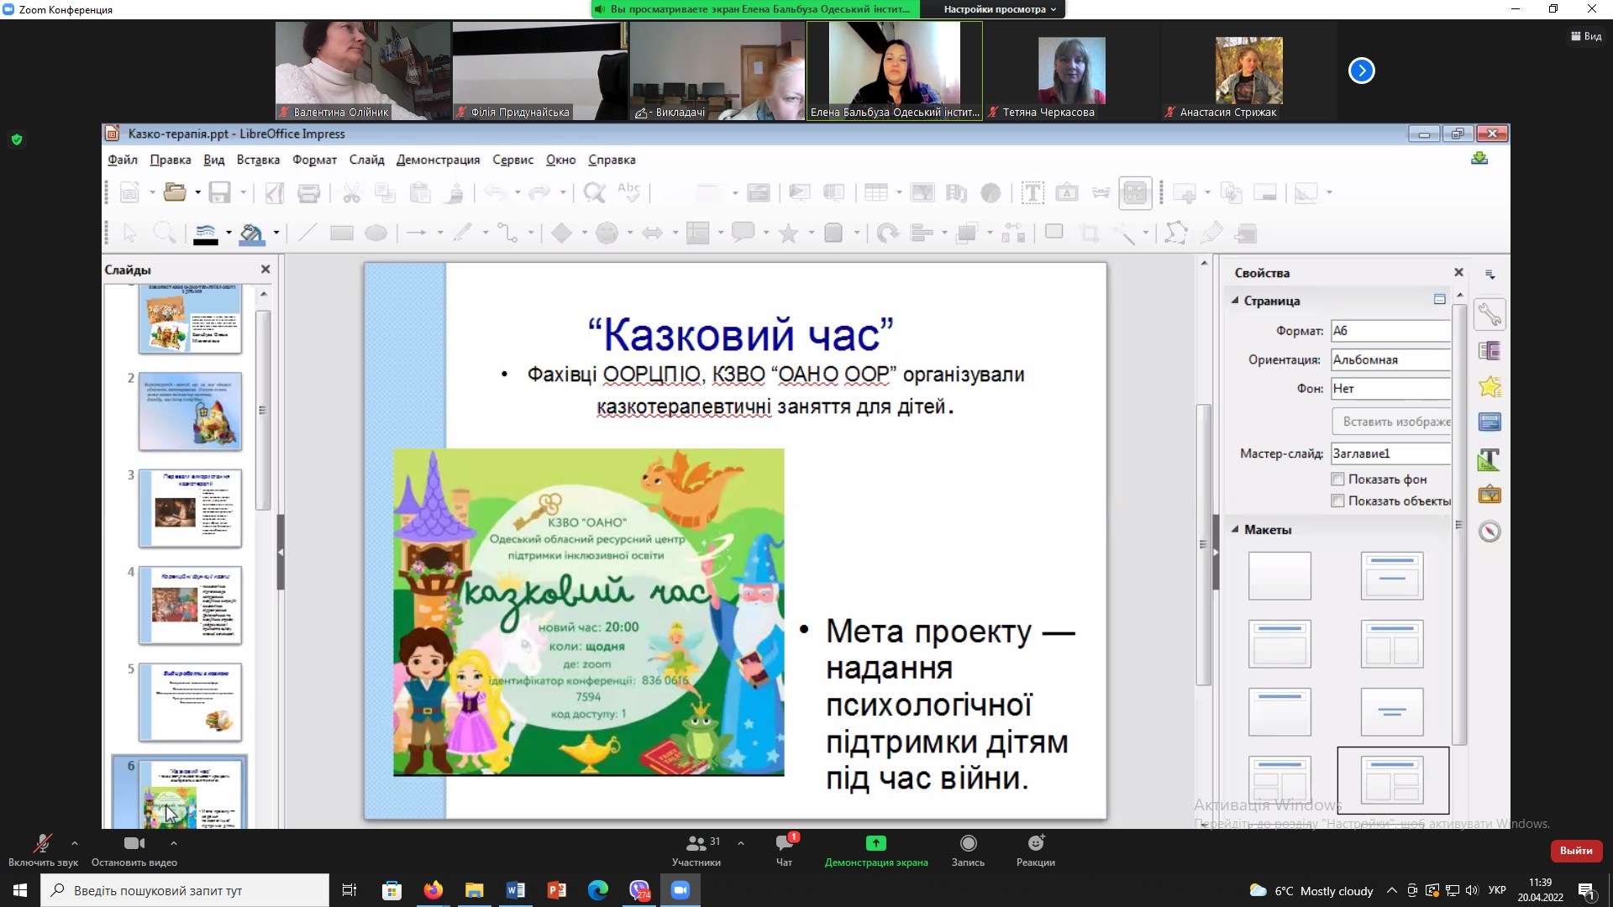Click the Zoom Participants icon
Screen dimensions: 1613x907
696,843
